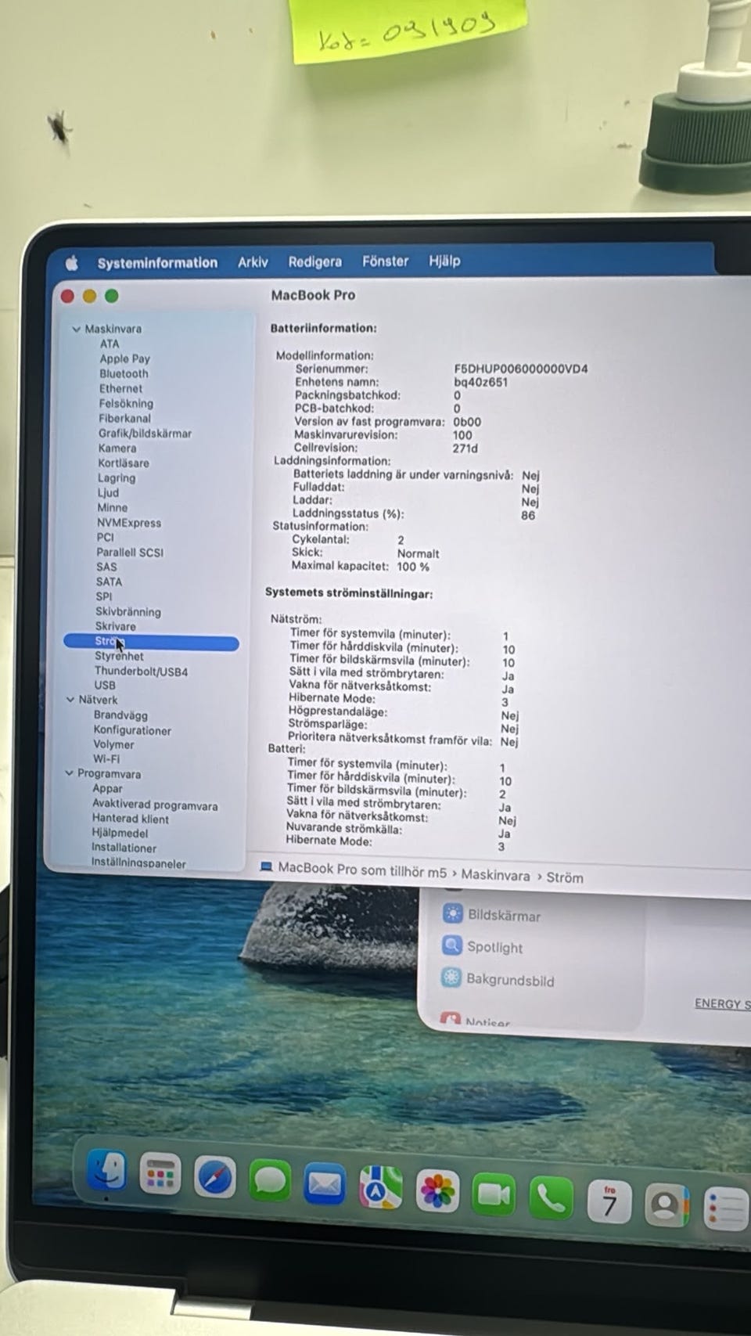Click the ENERGY link in settings window
The width and height of the screenshot is (751, 1336).
(x=722, y=1003)
